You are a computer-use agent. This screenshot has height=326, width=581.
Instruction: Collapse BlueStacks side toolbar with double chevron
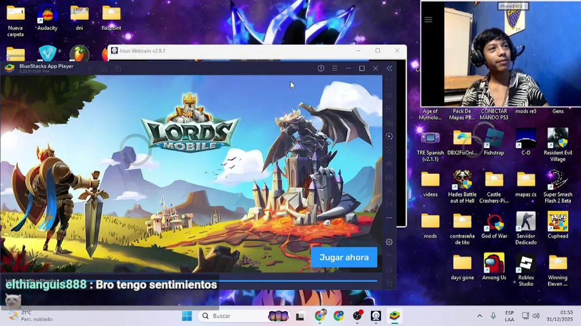[x=389, y=68]
